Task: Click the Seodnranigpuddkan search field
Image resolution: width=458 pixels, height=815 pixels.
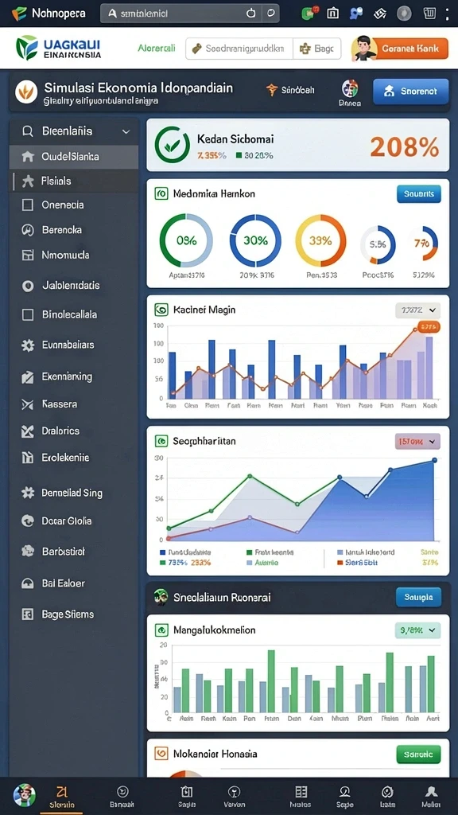Action: pyautogui.click(x=239, y=49)
